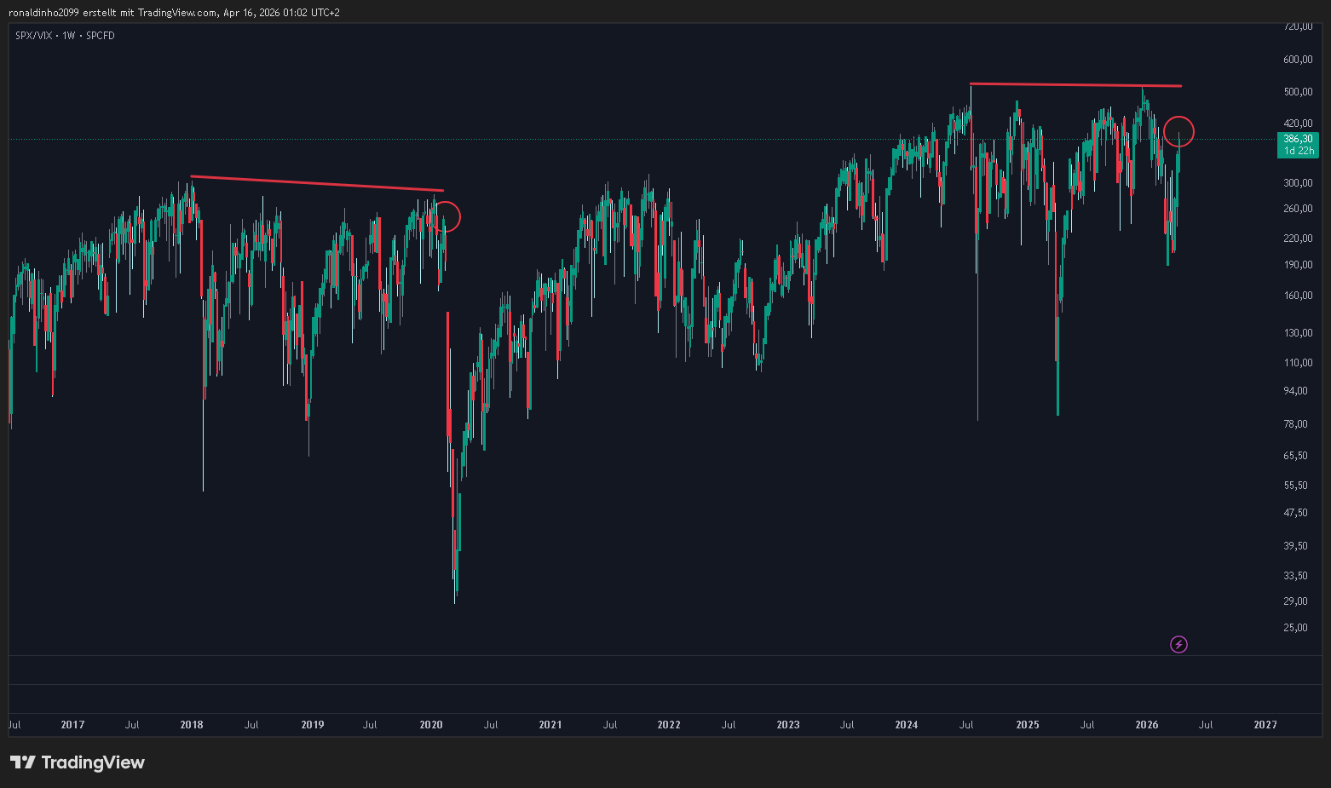Click the 65,50 price scale value
The height and width of the screenshot is (788, 1331).
pyautogui.click(x=1295, y=456)
